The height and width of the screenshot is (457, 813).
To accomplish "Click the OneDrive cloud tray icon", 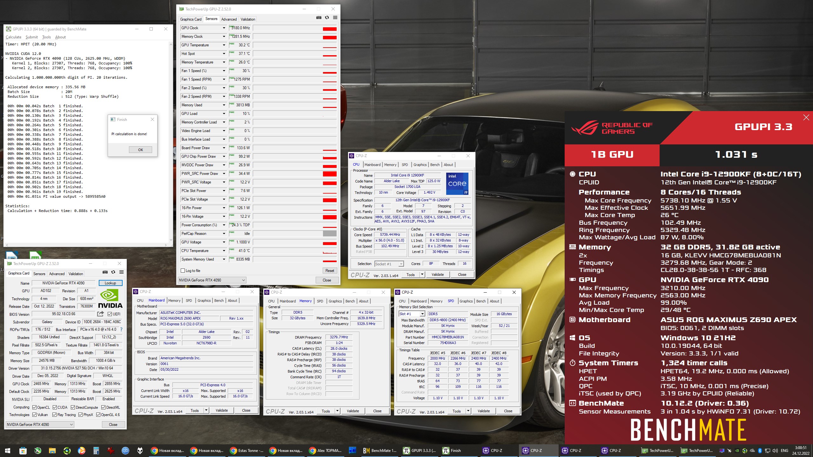I will coord(752,451).
